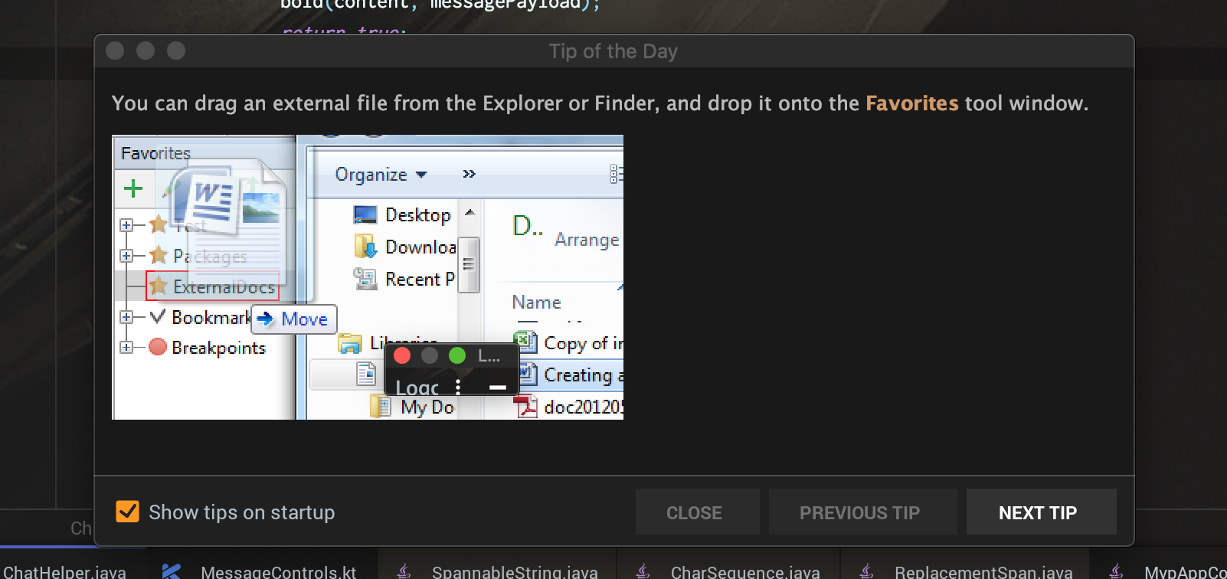This screenshot has width=1227, height=579.
Task: Open the Organize dropdown menu
Action: [x=380, y=175]
